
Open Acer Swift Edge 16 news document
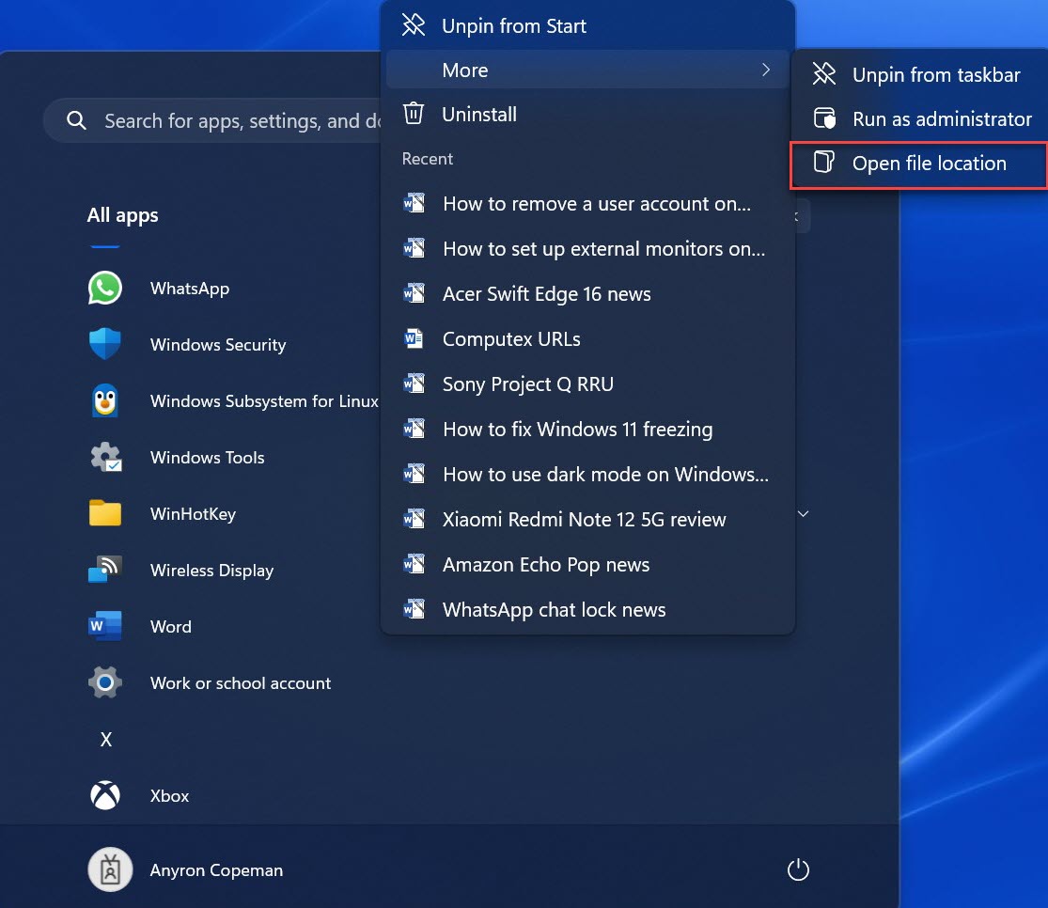[x=587, y=293]
